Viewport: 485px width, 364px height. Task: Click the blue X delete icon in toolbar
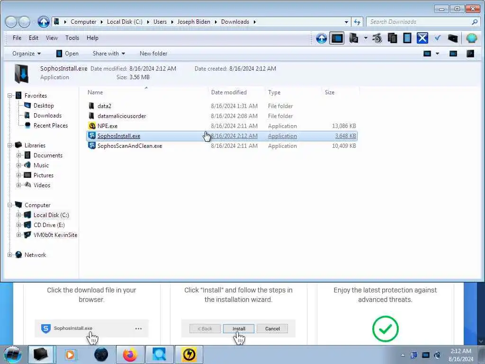(422, 38)
